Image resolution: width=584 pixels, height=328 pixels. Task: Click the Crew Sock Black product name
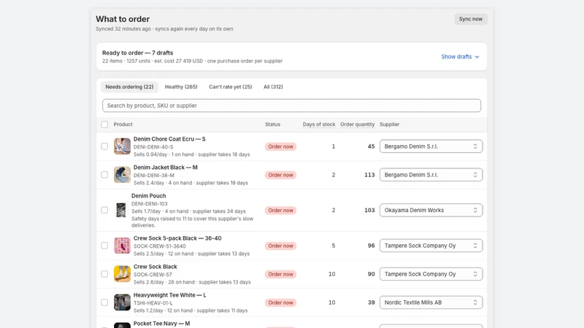[x=155, y=267]
